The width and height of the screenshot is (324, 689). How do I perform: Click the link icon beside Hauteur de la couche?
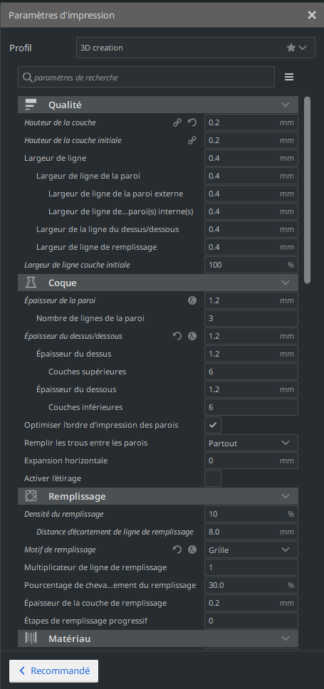click(177, 122)
